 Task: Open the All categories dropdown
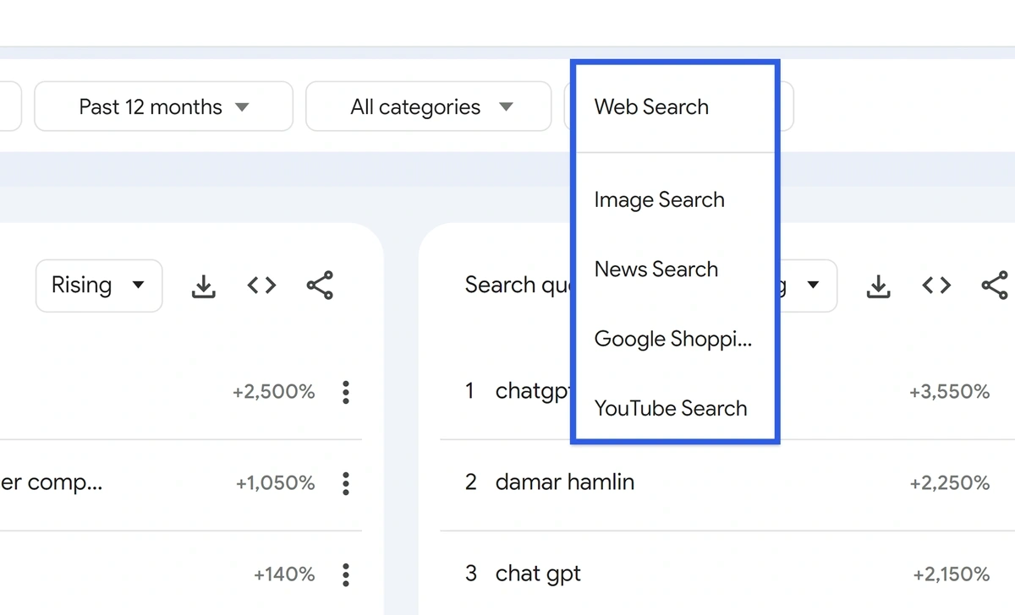point(428,107)
